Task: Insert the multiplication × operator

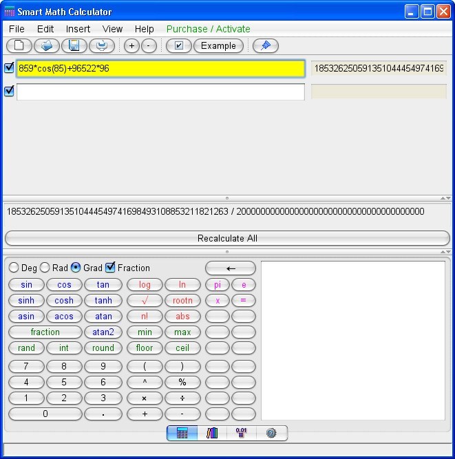Action: [x=145, y=398]
